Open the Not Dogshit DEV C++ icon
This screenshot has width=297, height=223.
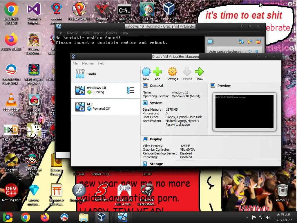click(11, 192)
